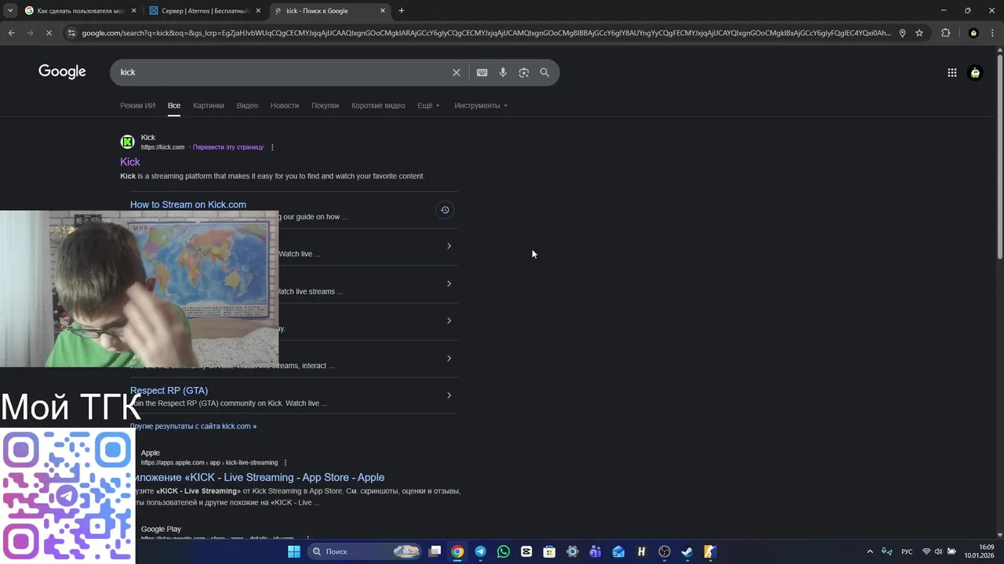
Task: Switch to the Режим ИИ tab
Action: click(137, 106)
